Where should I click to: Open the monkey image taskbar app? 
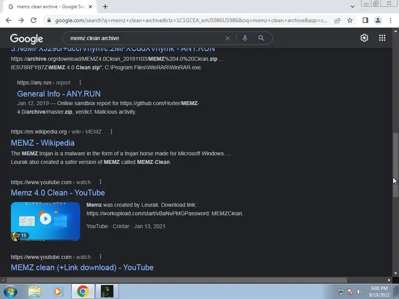click(107, 291)
